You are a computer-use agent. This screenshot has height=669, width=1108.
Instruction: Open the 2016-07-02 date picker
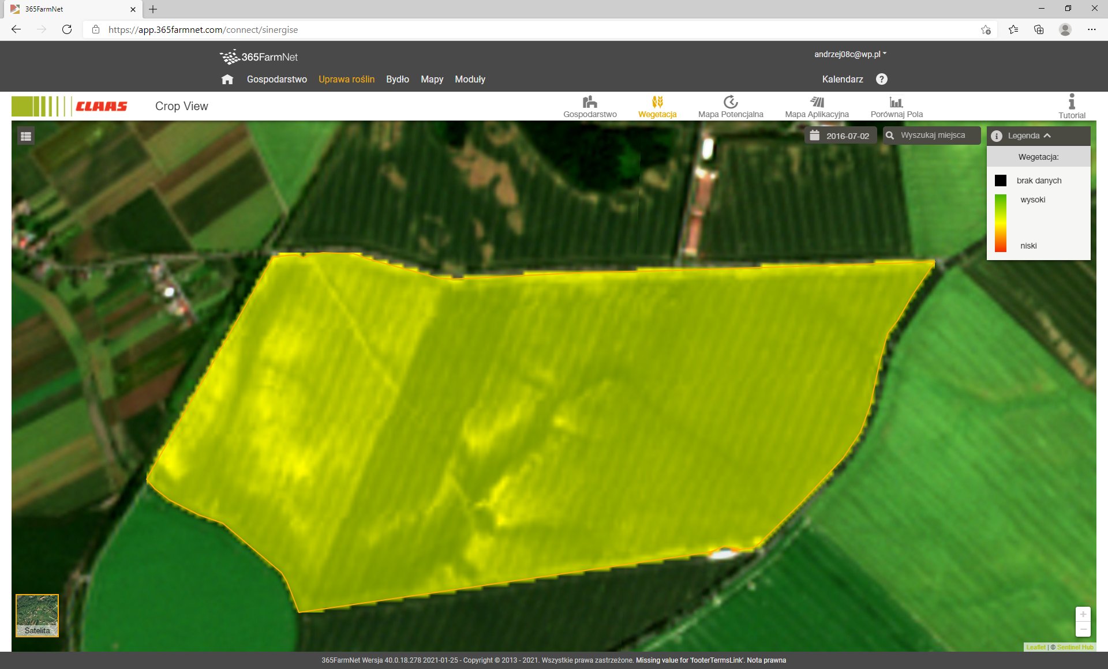tap(840, 136)
